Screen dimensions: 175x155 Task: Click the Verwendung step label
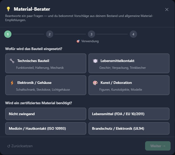[90, 41]
